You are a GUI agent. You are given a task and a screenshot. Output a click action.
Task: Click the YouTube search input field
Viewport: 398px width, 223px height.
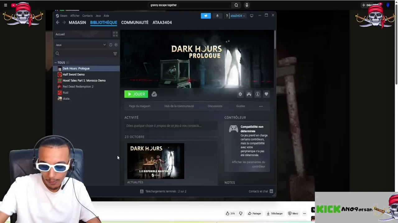point(190,5)
